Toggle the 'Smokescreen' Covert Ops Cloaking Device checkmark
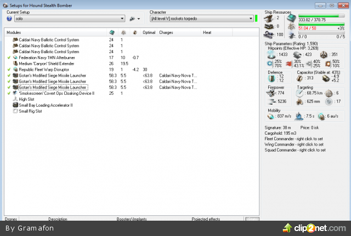The height and width of the screenshot is (236, 351). tap(9, 93)
